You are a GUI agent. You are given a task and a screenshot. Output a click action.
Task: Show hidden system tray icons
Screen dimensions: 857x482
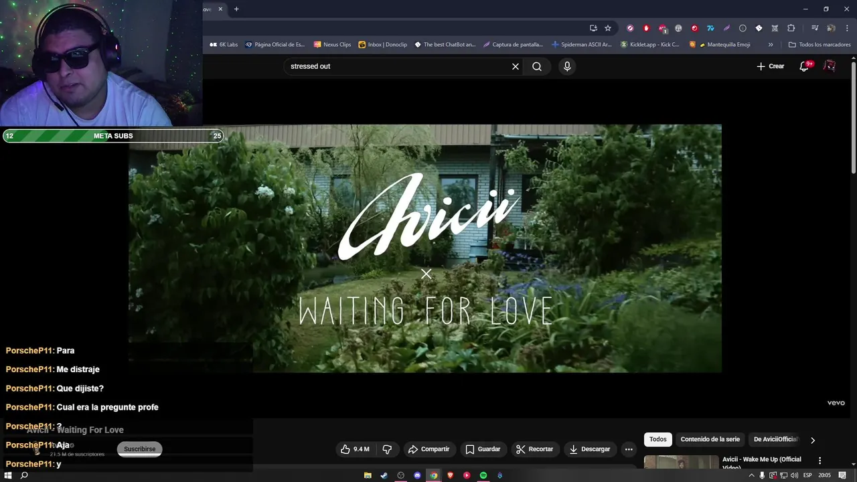(751, 475)
